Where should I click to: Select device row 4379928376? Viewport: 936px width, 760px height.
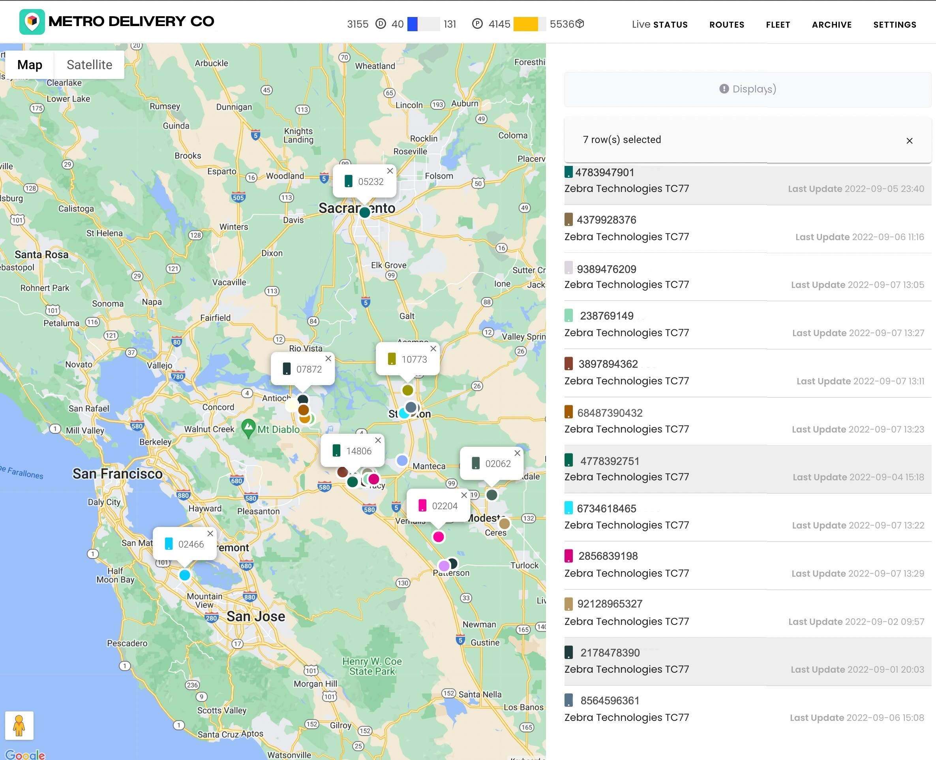pyautogui.click(x=747, y=229)
